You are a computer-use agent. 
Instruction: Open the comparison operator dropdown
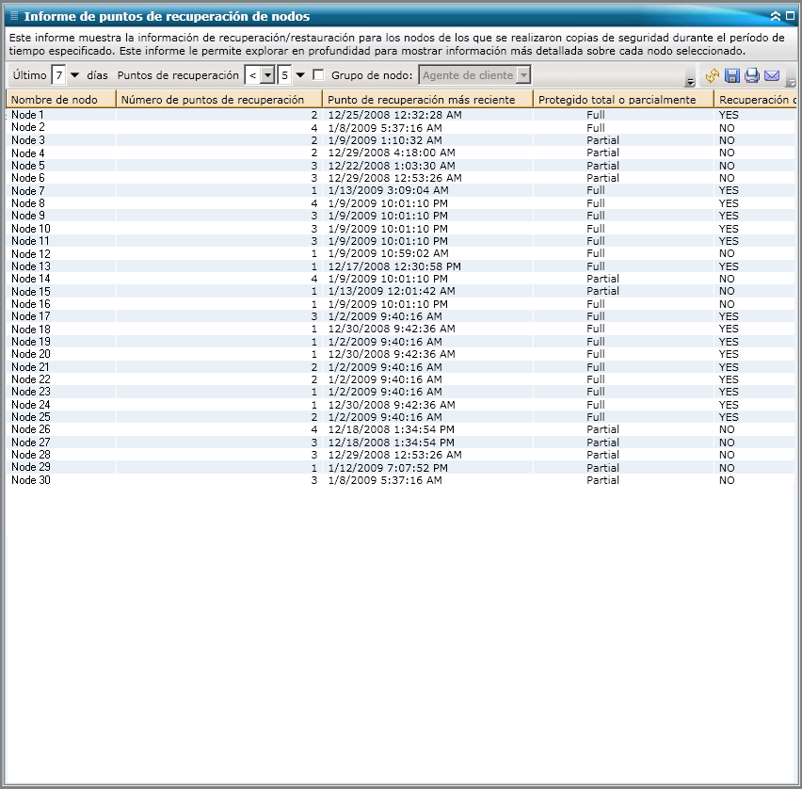pyautogui.click(x=267, y=75)
